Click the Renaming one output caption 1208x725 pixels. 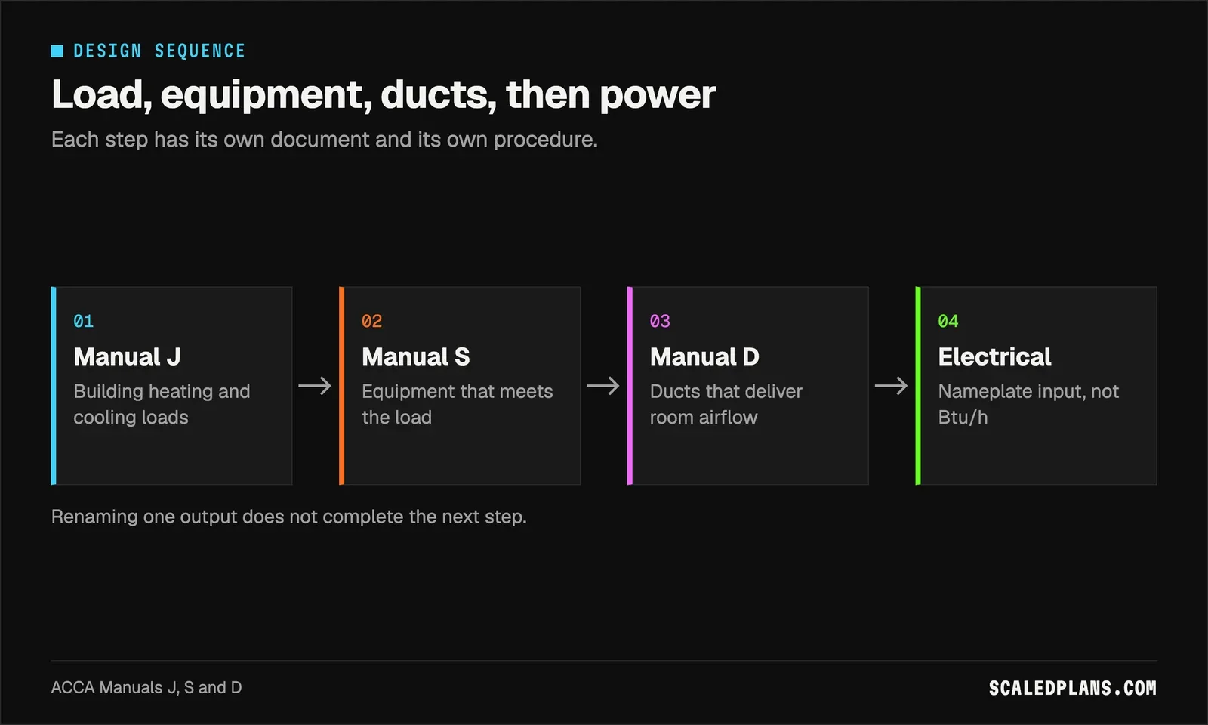pyautogui.click(x=288, y=517)
